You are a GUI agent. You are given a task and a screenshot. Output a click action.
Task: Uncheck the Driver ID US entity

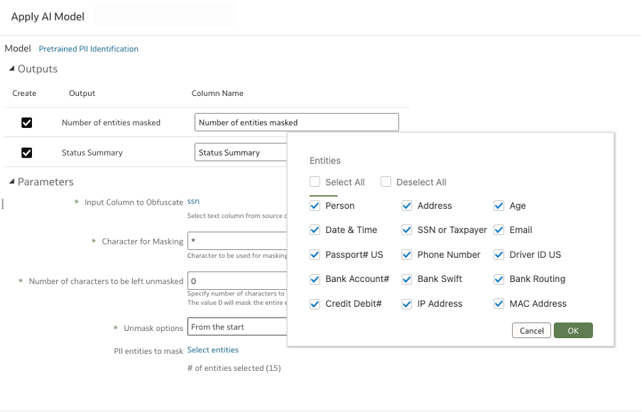tap(499, 255)
